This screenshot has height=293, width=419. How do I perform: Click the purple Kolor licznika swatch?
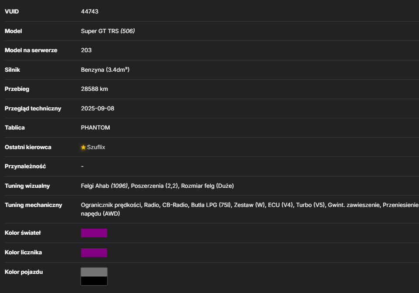pyautogui.click(x=94, y=253)
